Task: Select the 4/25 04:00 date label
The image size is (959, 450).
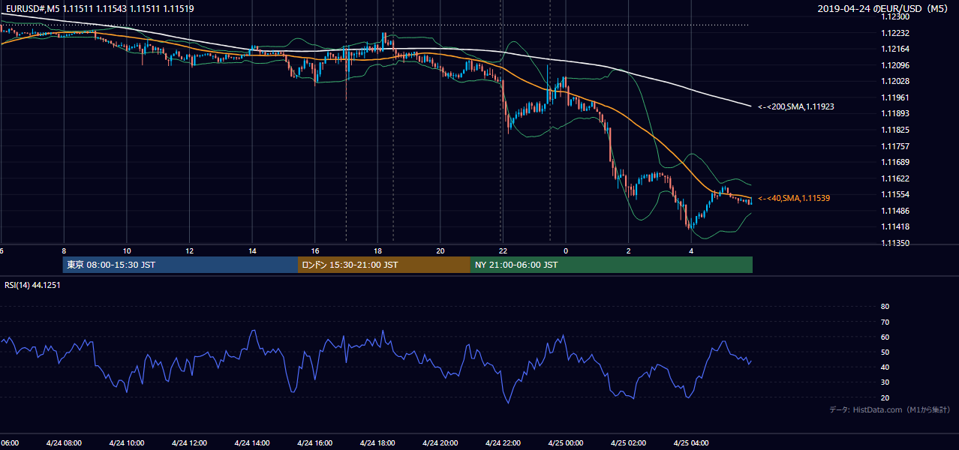Action: coord(691,443)
